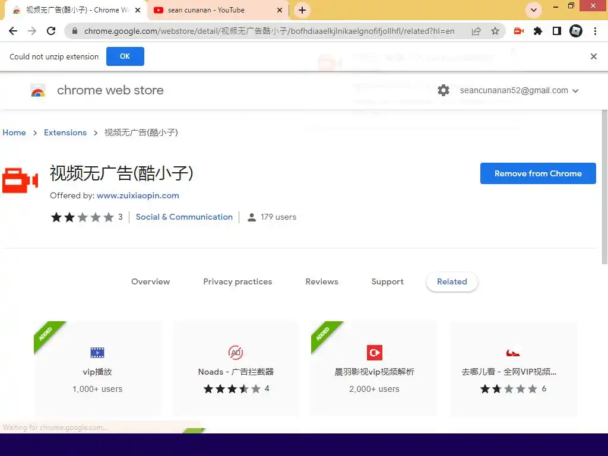The height and width of the screenshot is (456, 608).
Task: Reload the current page
Action: tap(51, 31)
